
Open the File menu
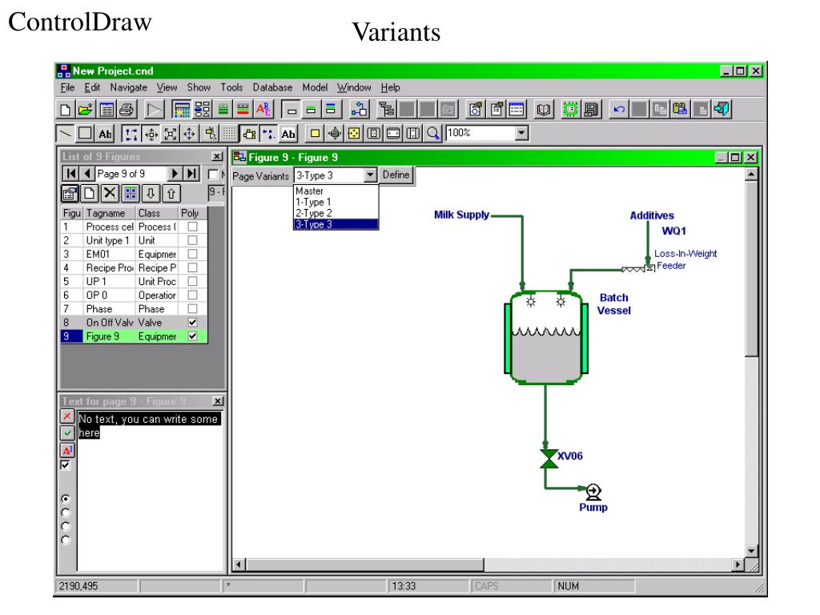tap(67, 87)
